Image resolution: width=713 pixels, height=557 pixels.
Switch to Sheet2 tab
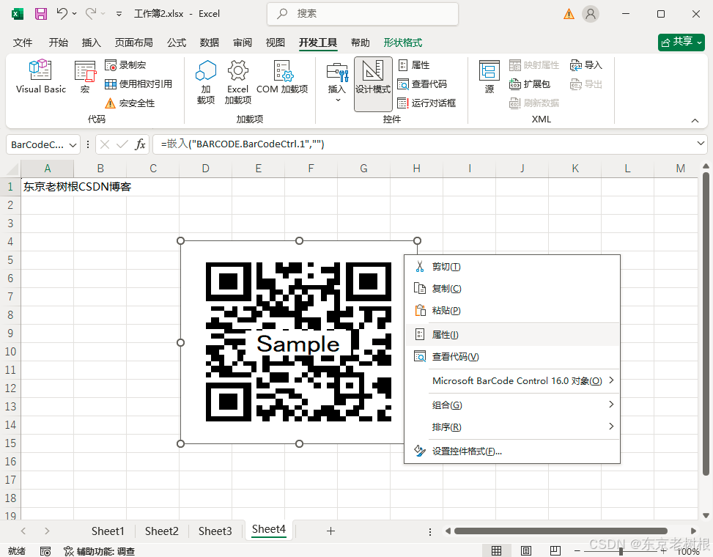(161, 531)
